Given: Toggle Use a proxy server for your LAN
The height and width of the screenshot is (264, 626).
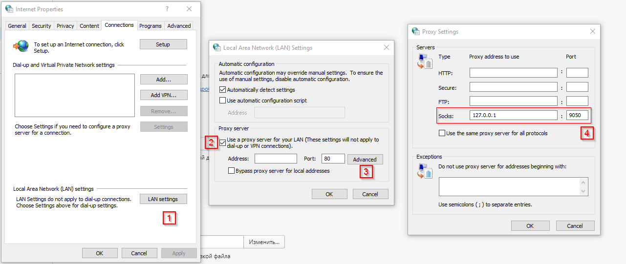Looking at the screenshot, I should (223, 142).
